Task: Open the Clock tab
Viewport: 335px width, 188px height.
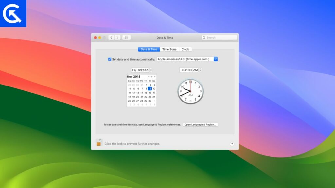Action: coord(185,49)
